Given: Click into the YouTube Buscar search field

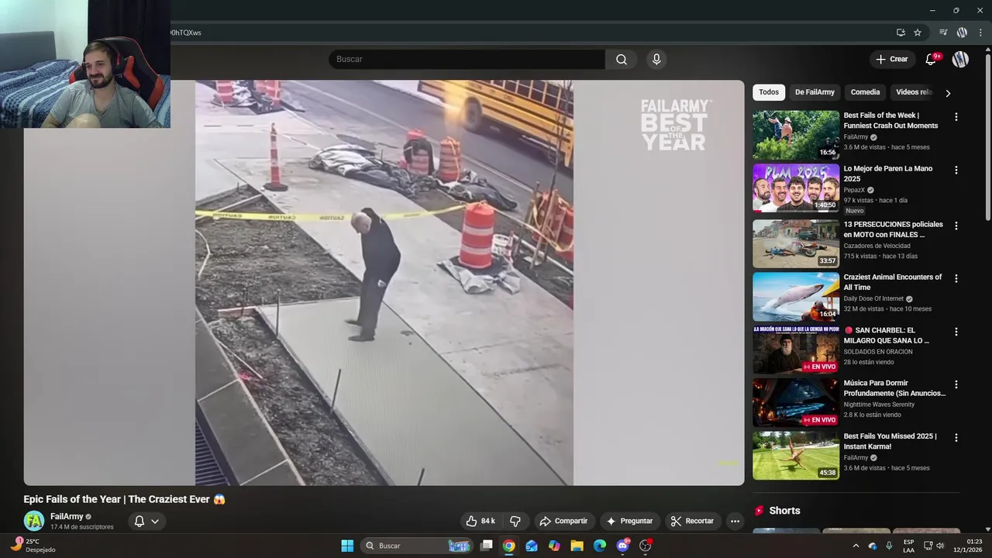Looking at the screenshot, I should point(467,59).
